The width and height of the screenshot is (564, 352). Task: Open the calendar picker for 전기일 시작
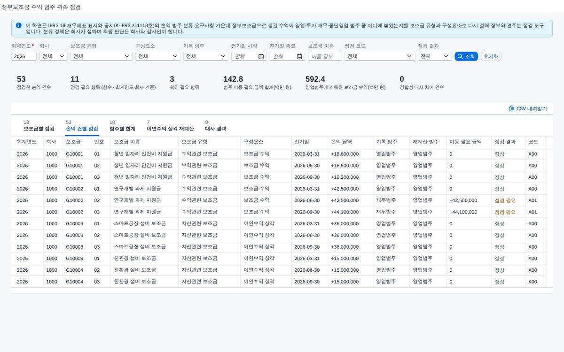(x=261, y=56)
